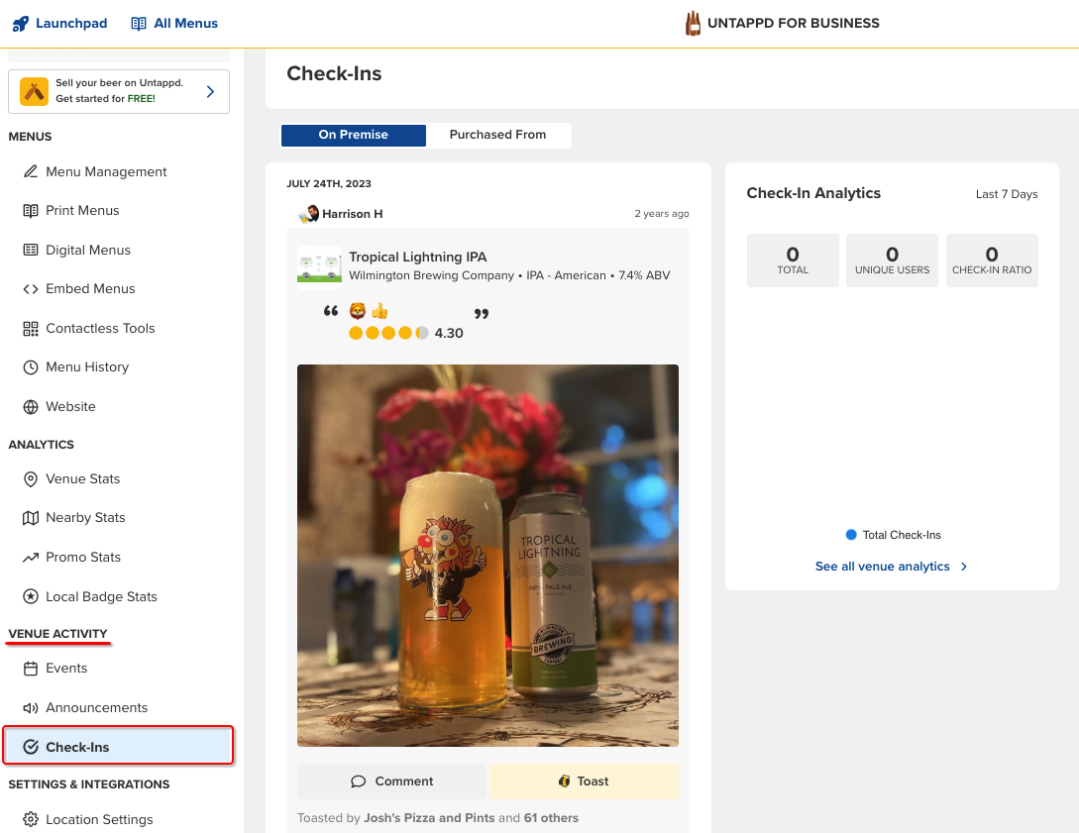This screenshot has width=1079, height=833.
Task: Open Location Settings in the sidebar
Action: (99, 819)
